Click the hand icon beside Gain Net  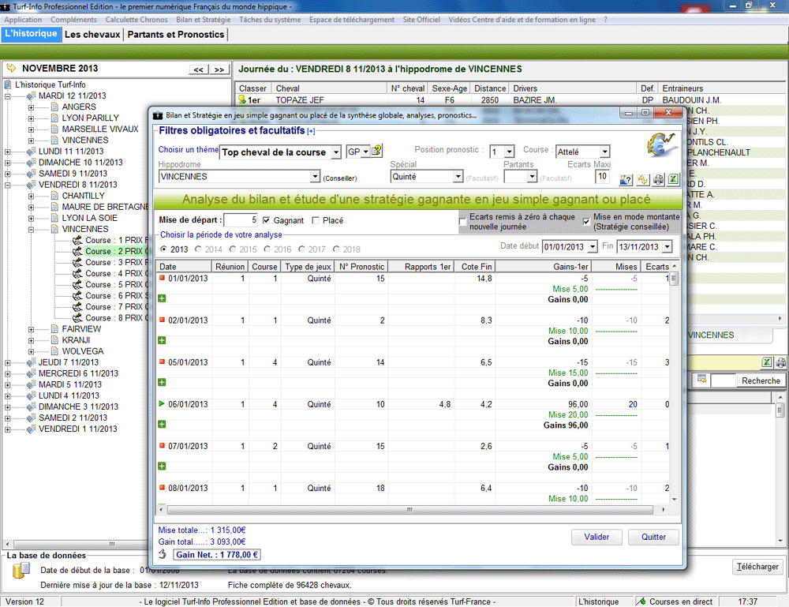click(163, 554)
